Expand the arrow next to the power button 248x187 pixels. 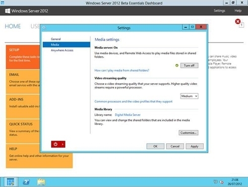point(62,144)
